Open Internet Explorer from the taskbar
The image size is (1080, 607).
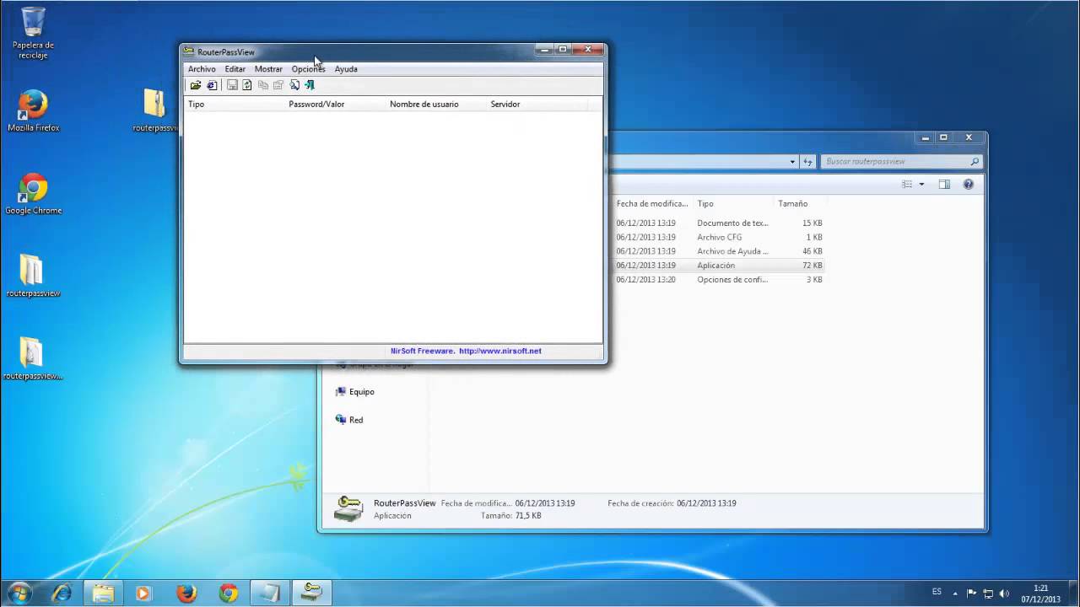(x=62, y=593)
